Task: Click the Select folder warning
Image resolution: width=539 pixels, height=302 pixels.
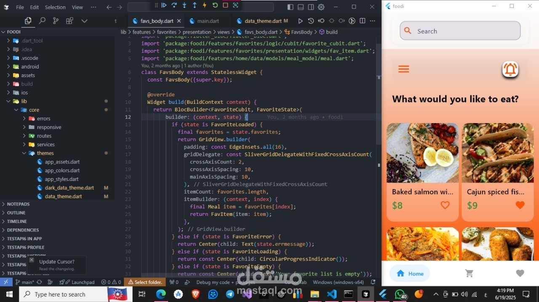Action: coord(145,282)
